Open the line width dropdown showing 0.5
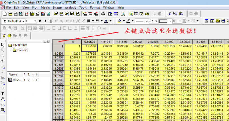Viewport: 229px width, 121px height. 156,21
